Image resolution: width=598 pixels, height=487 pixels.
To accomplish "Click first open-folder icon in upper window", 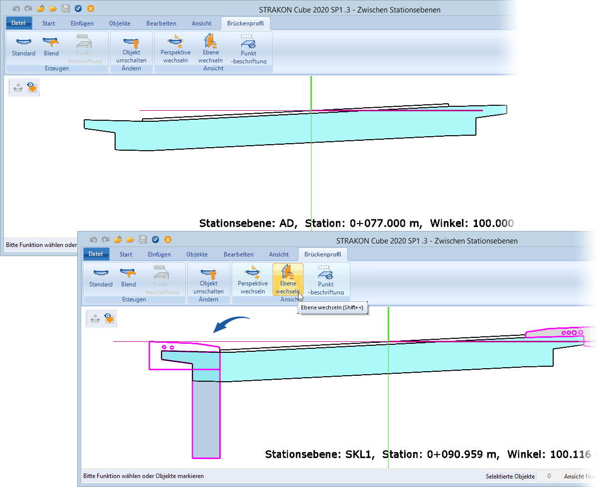I will (41, 8).
